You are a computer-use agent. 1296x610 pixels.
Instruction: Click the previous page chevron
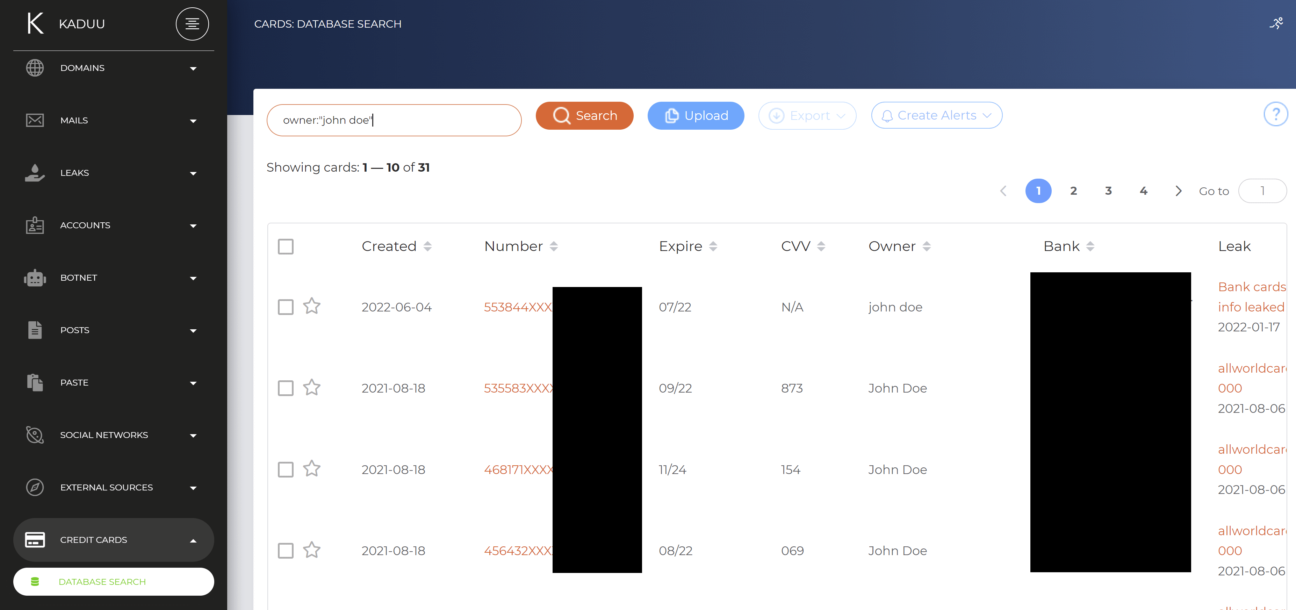[1003, 191]
